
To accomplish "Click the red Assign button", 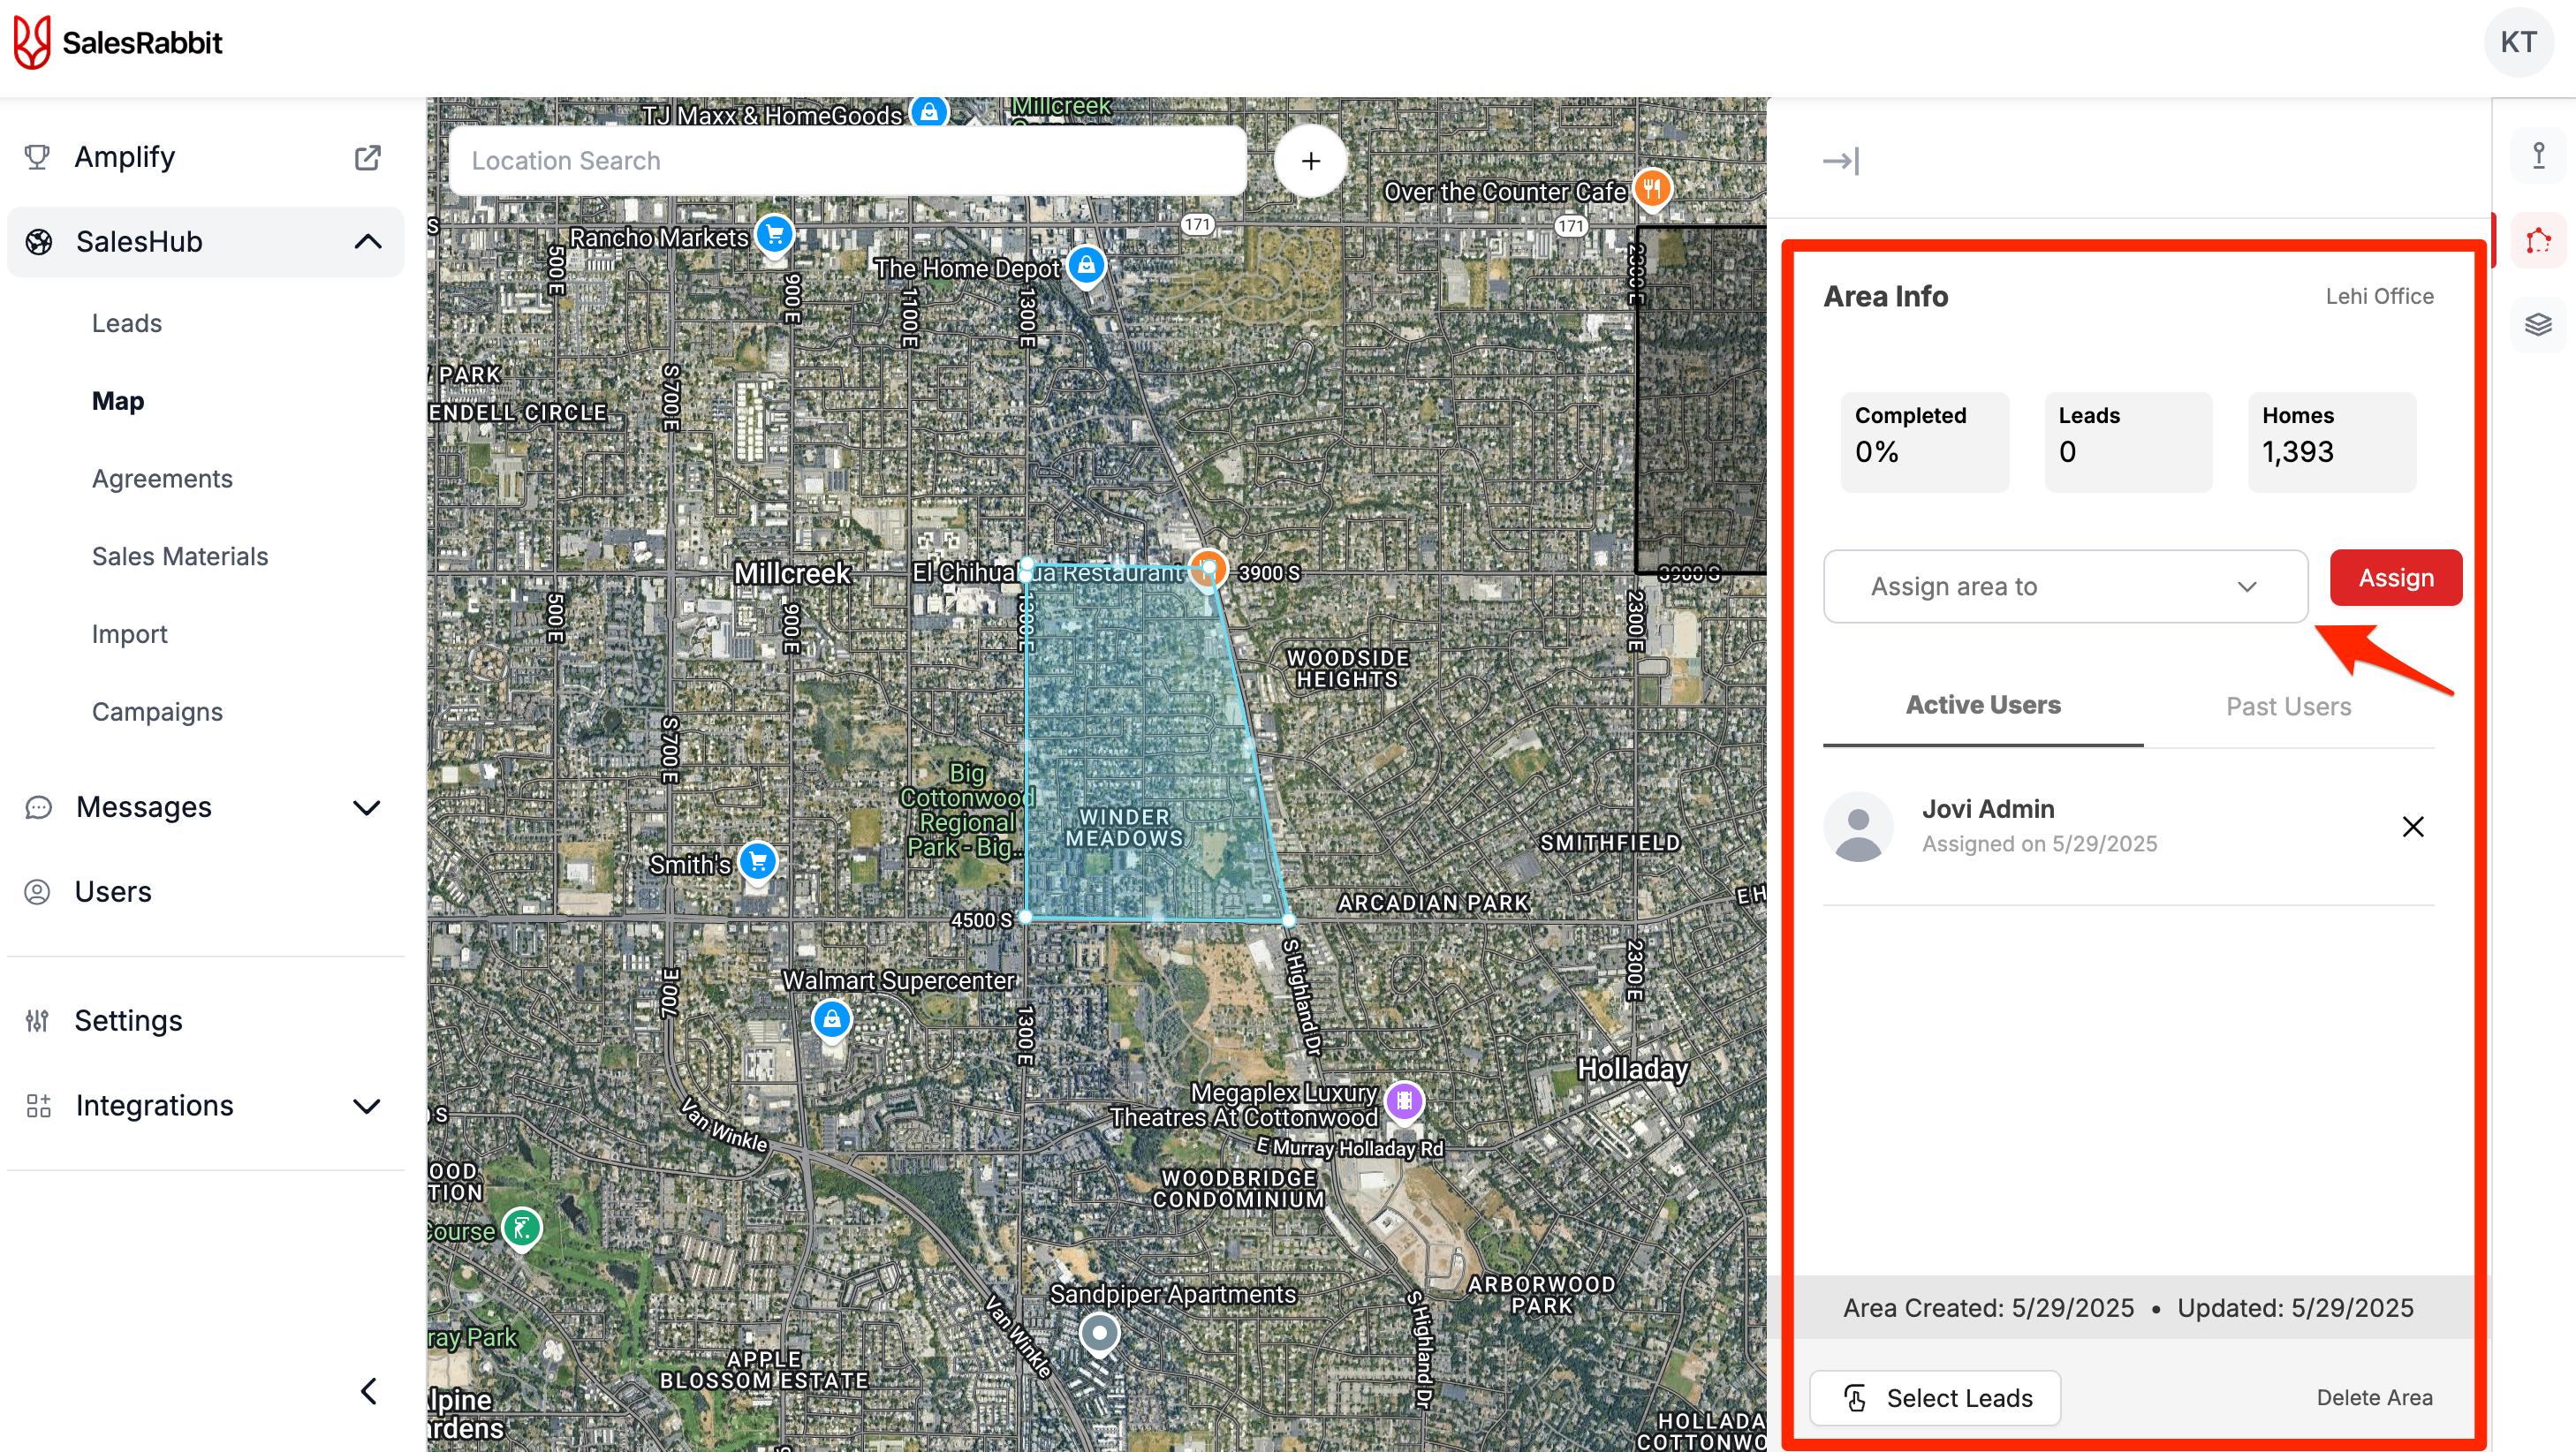I will pyautogui.click(x=2395, y=577).
